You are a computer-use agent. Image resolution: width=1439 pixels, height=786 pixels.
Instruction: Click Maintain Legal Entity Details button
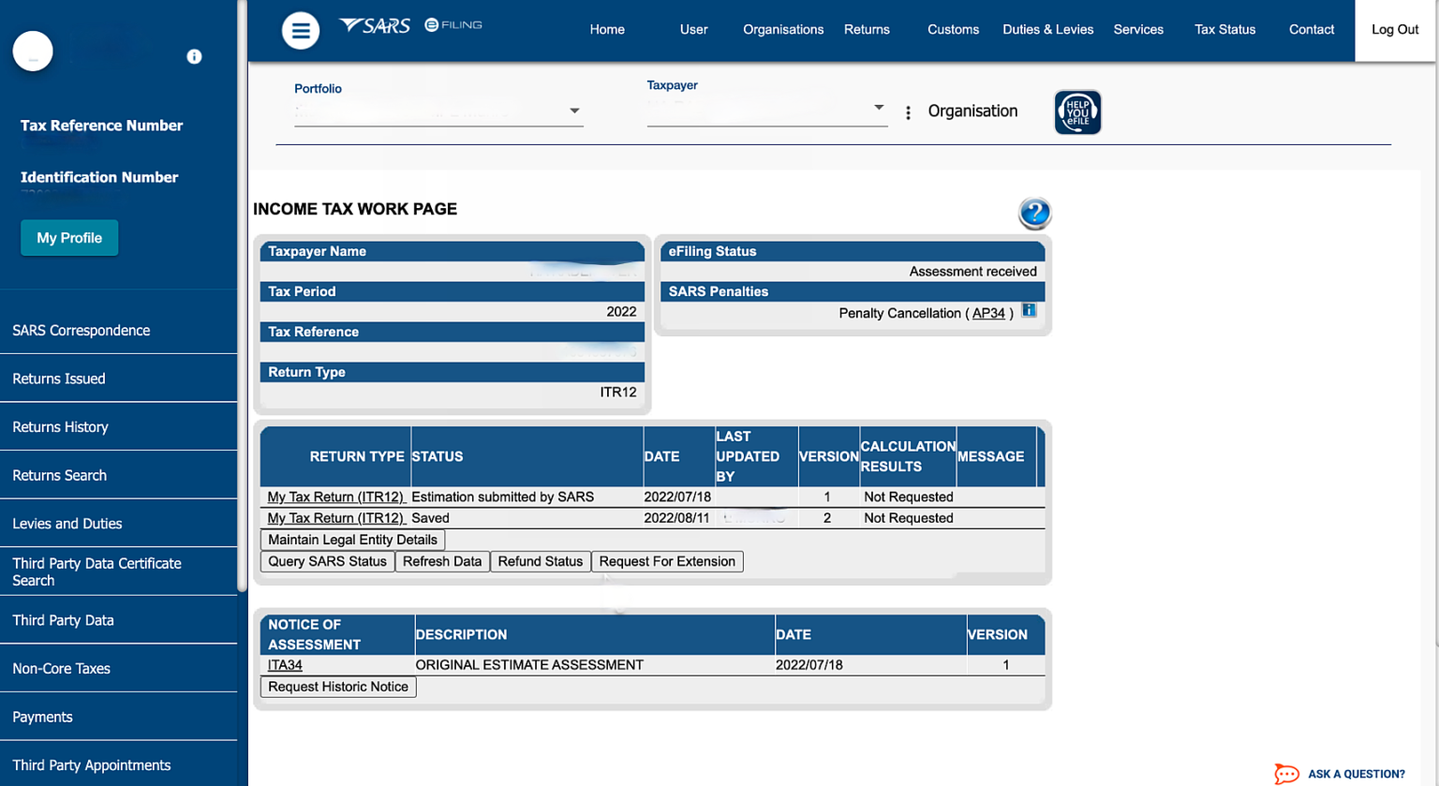coord(352,540)
